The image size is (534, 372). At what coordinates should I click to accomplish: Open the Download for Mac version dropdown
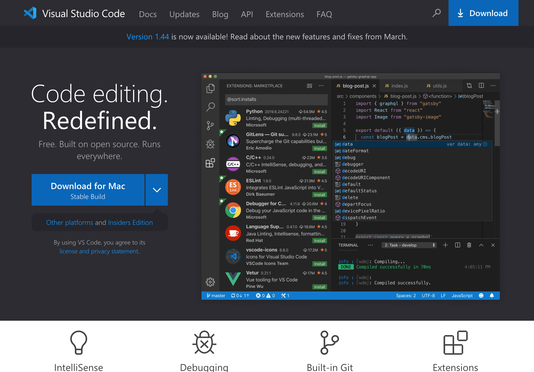(156, 190)
